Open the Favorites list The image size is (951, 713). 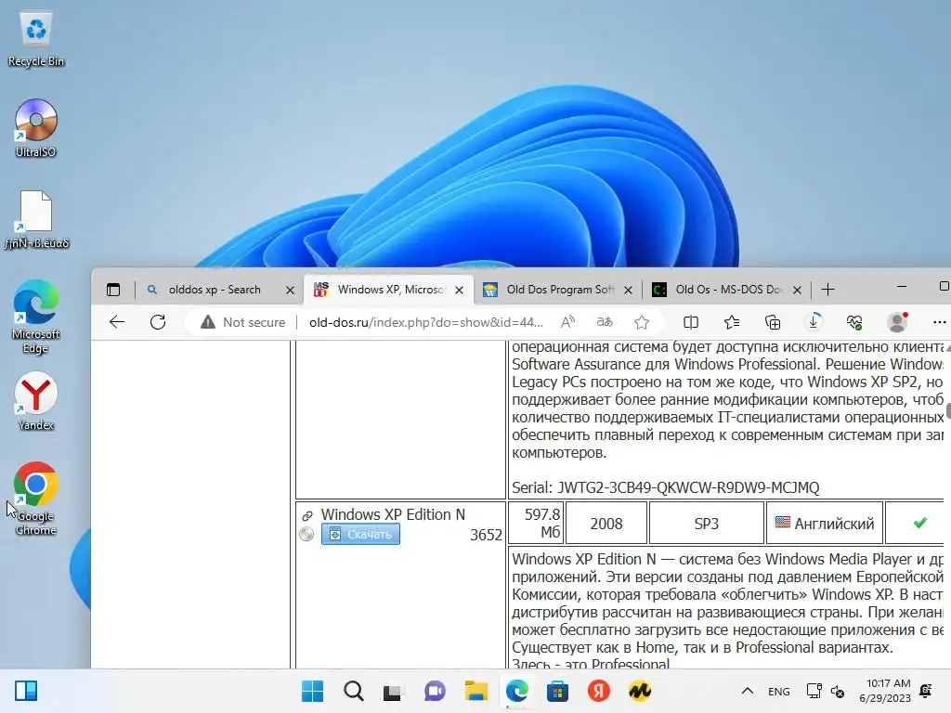click(732, 322)
